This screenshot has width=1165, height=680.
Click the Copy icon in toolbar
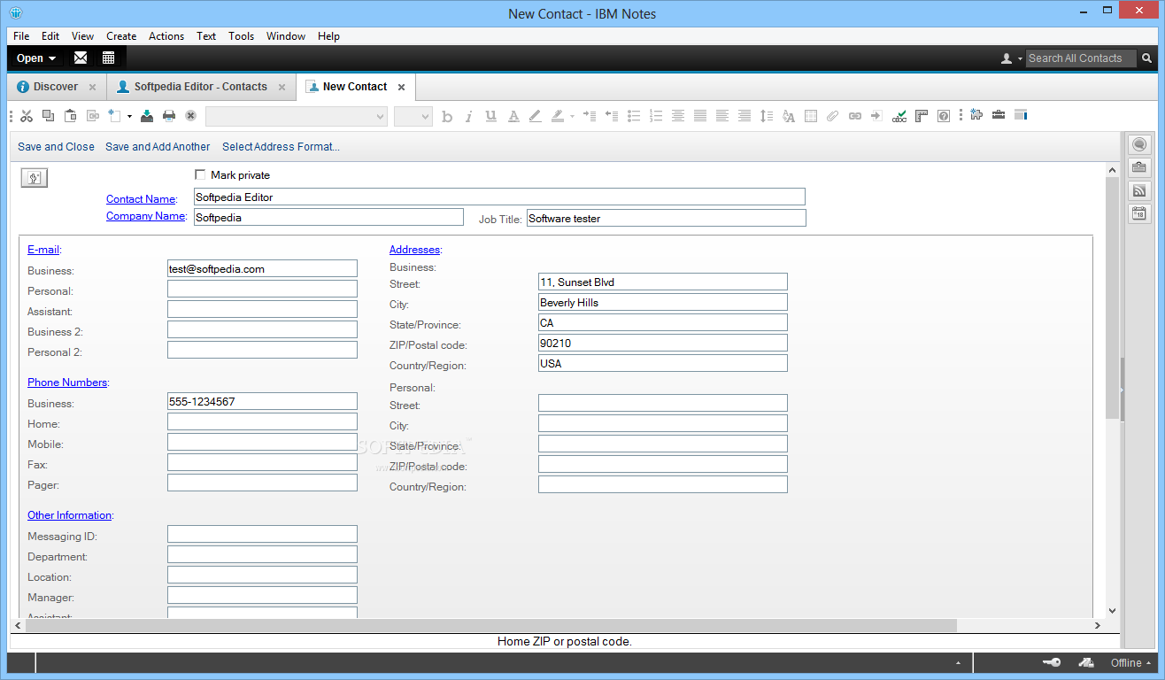(48, 116)
